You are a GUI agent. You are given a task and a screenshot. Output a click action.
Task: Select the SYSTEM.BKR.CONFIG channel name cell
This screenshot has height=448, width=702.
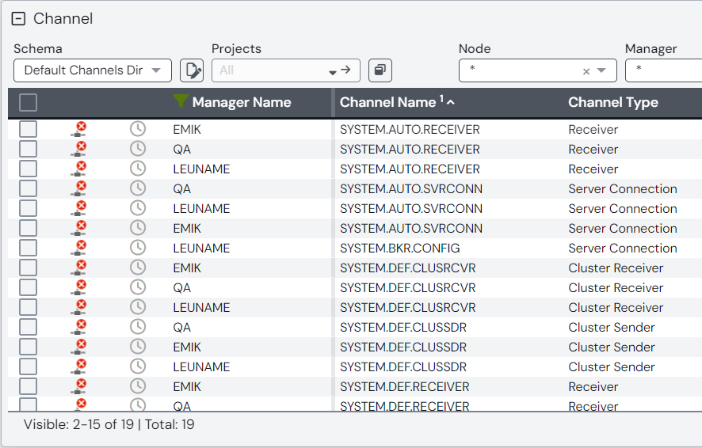(x=400, y=249)
